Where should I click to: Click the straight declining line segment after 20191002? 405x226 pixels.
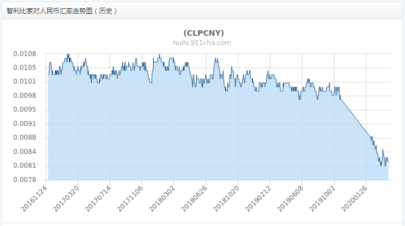(355, 118)
